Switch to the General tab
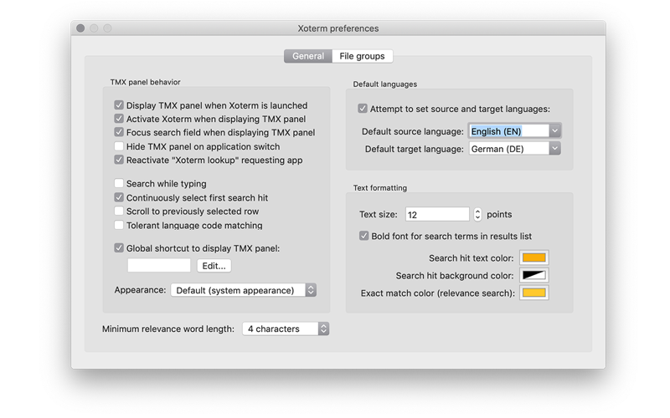 pos(308,56)
